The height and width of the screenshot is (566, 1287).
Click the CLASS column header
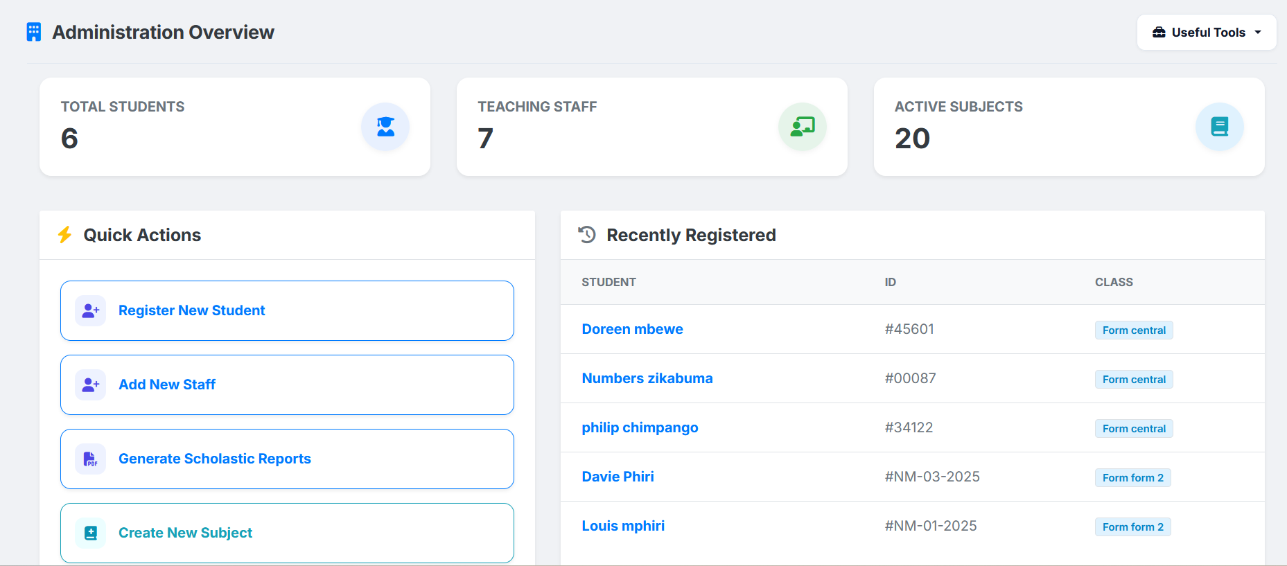1114,282
